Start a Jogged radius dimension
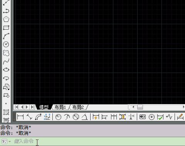Viewport: 185px width, 146px height. [x=67, y=117]
